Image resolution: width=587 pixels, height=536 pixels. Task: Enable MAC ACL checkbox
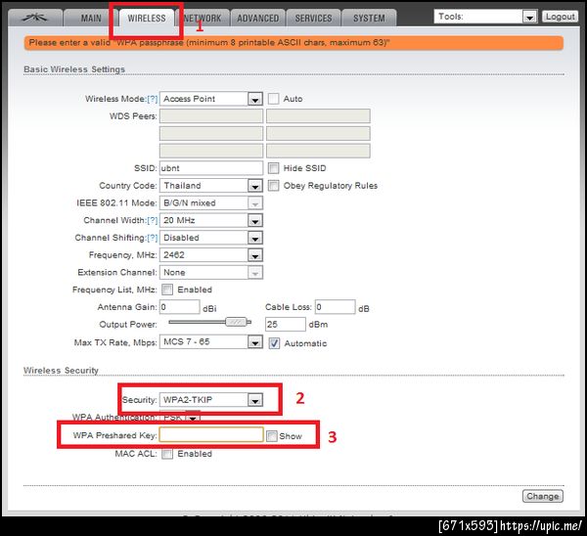click(167, 454)
